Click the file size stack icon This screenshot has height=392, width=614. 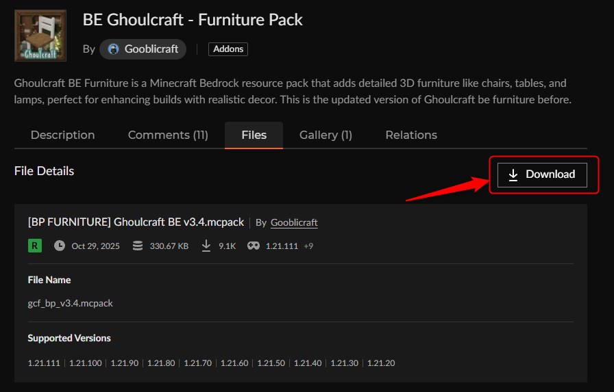click(x=138, y=246)
